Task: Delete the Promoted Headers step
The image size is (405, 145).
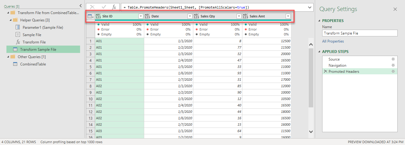Action: pyautogui.click(x=326, y=72)
